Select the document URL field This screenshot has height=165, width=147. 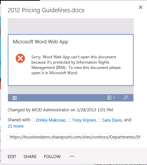74,137
